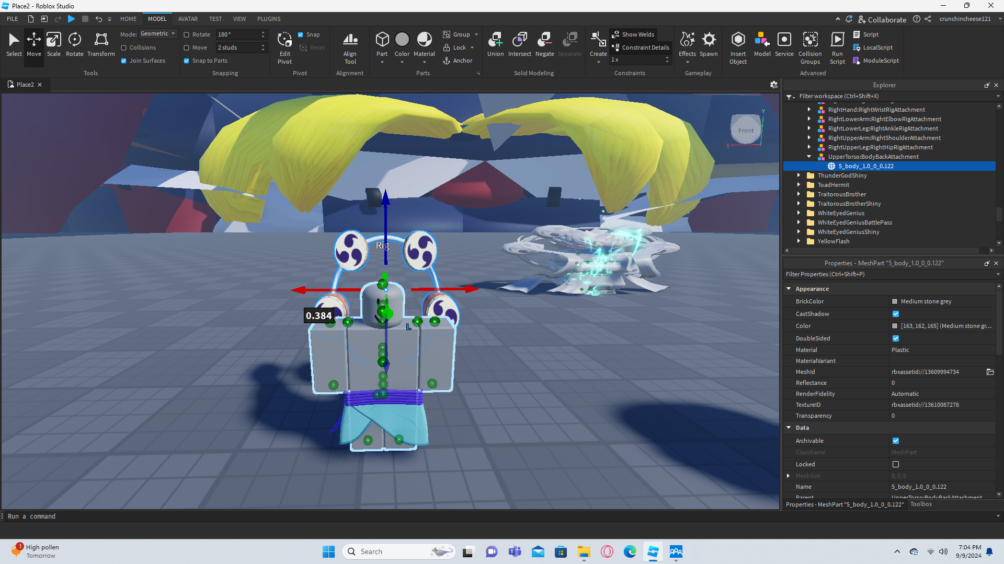The height and width of the screenshot is (564, 1004).
Task: Click the Anchor button
Action: (458, 61)
